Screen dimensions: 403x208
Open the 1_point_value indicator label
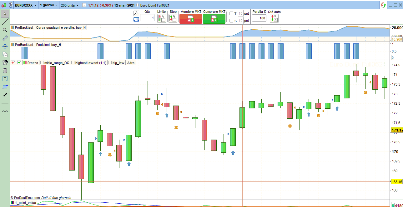coord(23,203)
